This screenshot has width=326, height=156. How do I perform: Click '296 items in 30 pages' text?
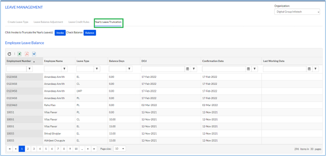click(x=307, y=149)
